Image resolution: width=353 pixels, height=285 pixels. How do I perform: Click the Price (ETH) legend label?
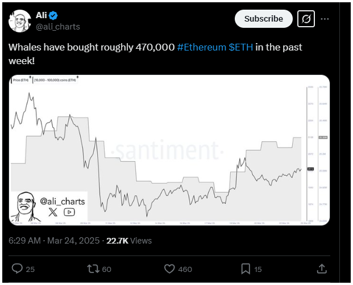click(20, 80)
